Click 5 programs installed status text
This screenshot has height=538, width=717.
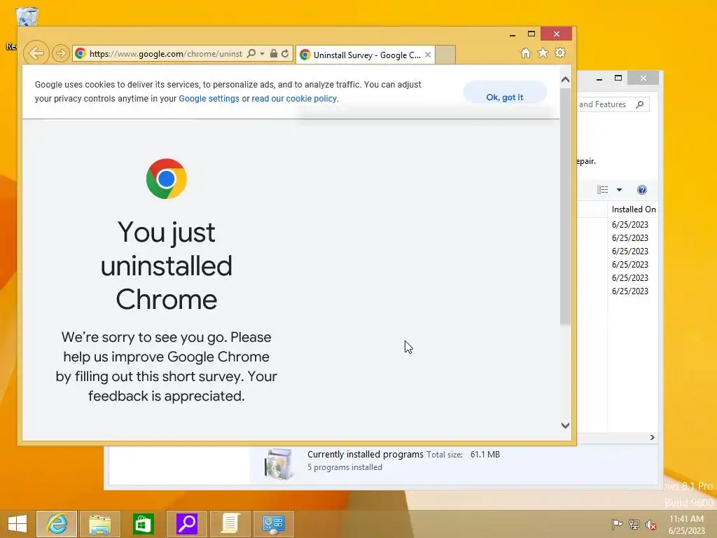click(344, 467)
